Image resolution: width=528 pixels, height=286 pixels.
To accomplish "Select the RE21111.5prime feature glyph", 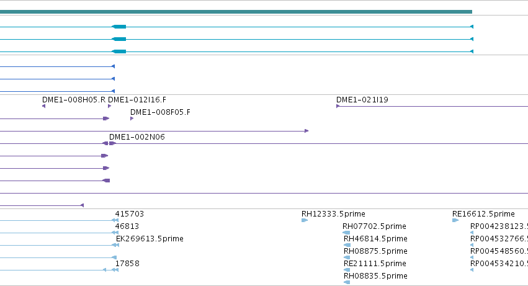I will (347, 270).
